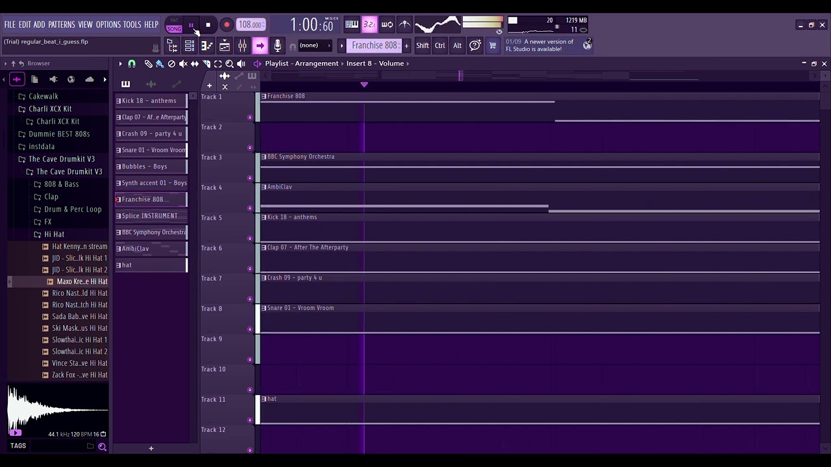This screenshot has height=467, width=831.
Task: Toggle mute on Track 11
Action: point(250,420)
